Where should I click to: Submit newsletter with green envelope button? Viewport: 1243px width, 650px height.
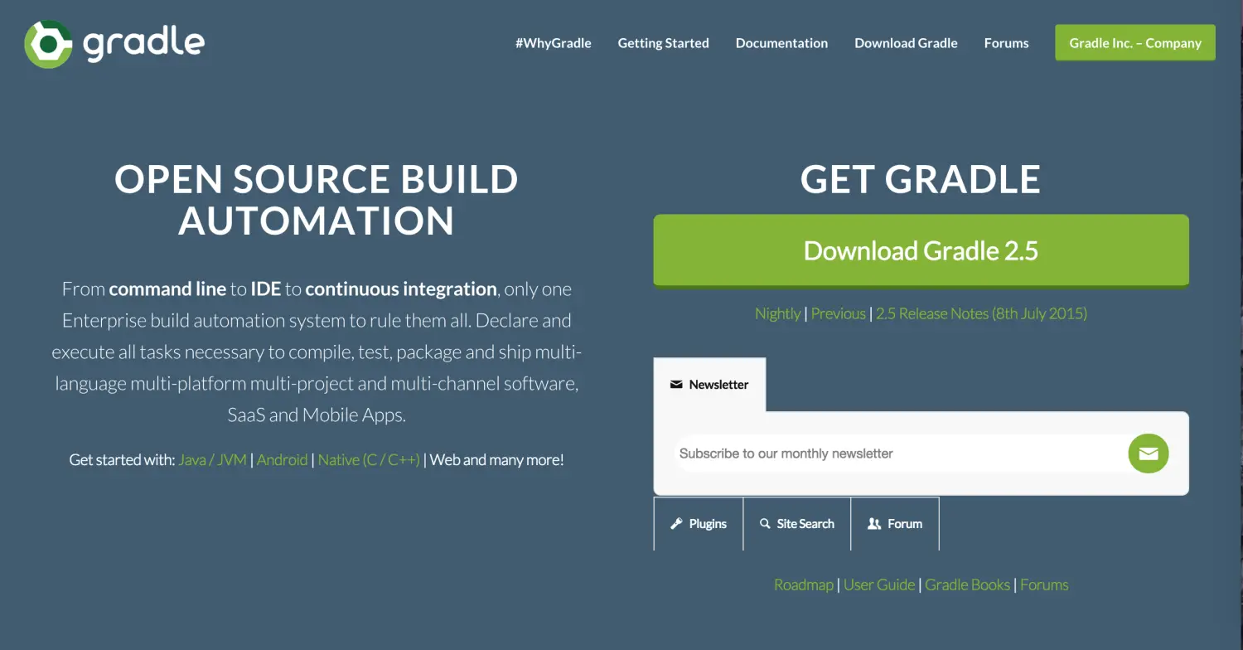pos(1148,454)
